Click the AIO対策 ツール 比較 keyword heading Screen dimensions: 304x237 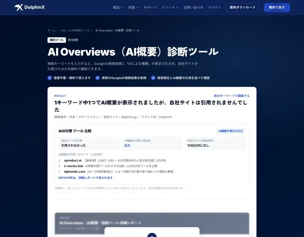tap(75, 131)
